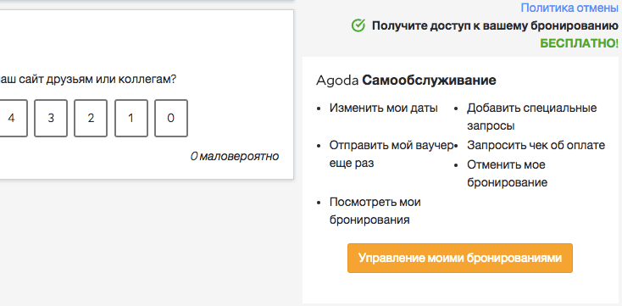622x306 pixels.
Task: Click the 0 маловероятно scale label
Action: (235, 156)
